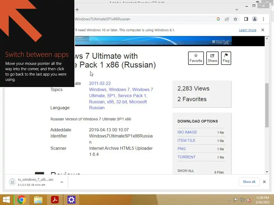Screen dimensions: 274x205
Task: Click the Addeddate value 2019-04-13 00:10:07
Action: (109, 130)
